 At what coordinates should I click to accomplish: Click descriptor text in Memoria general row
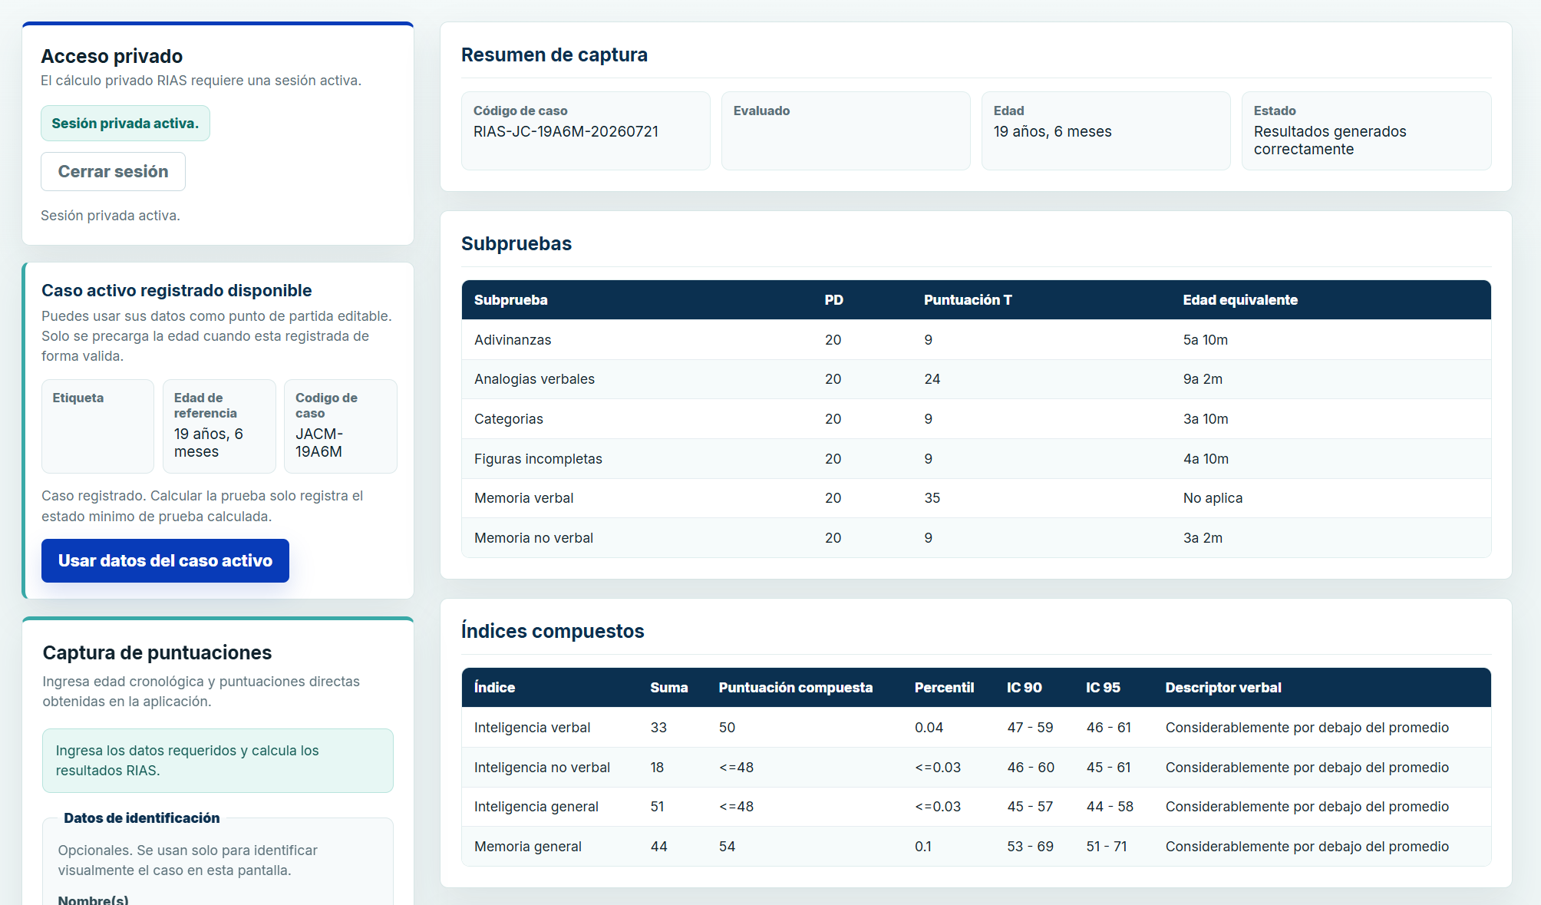point(1307,847)
